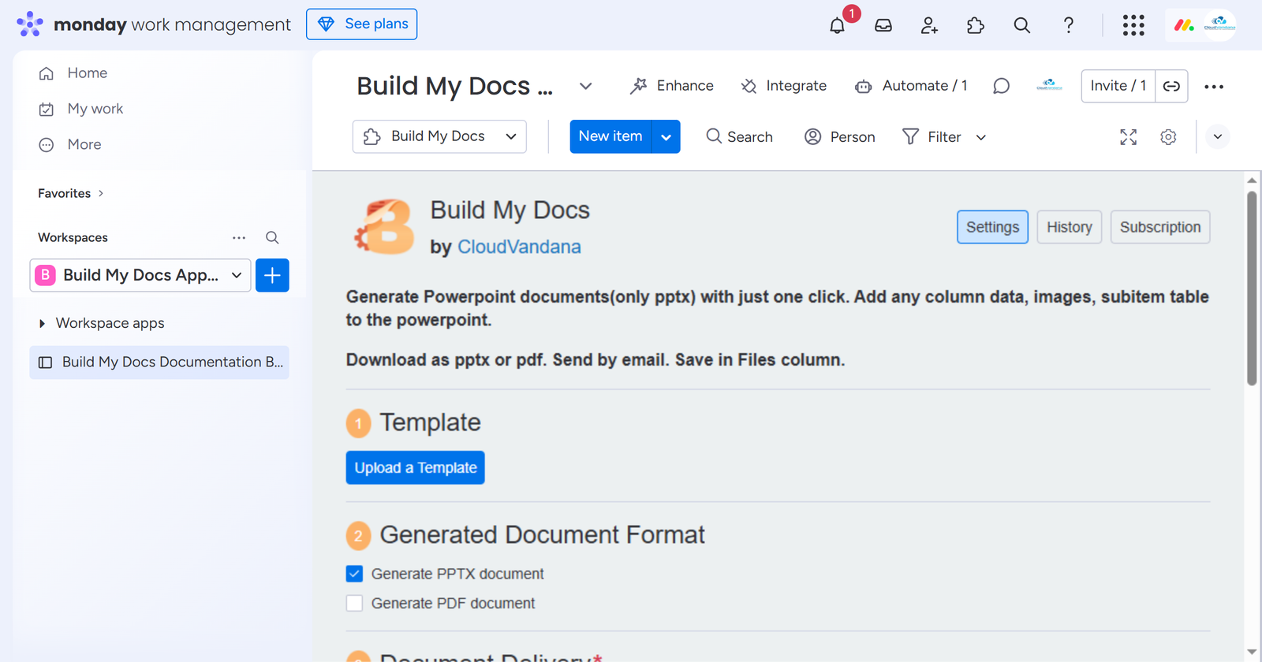1262x662 pixels.
Task: Click the Build My Docs app logo
Action: [386, 228]
